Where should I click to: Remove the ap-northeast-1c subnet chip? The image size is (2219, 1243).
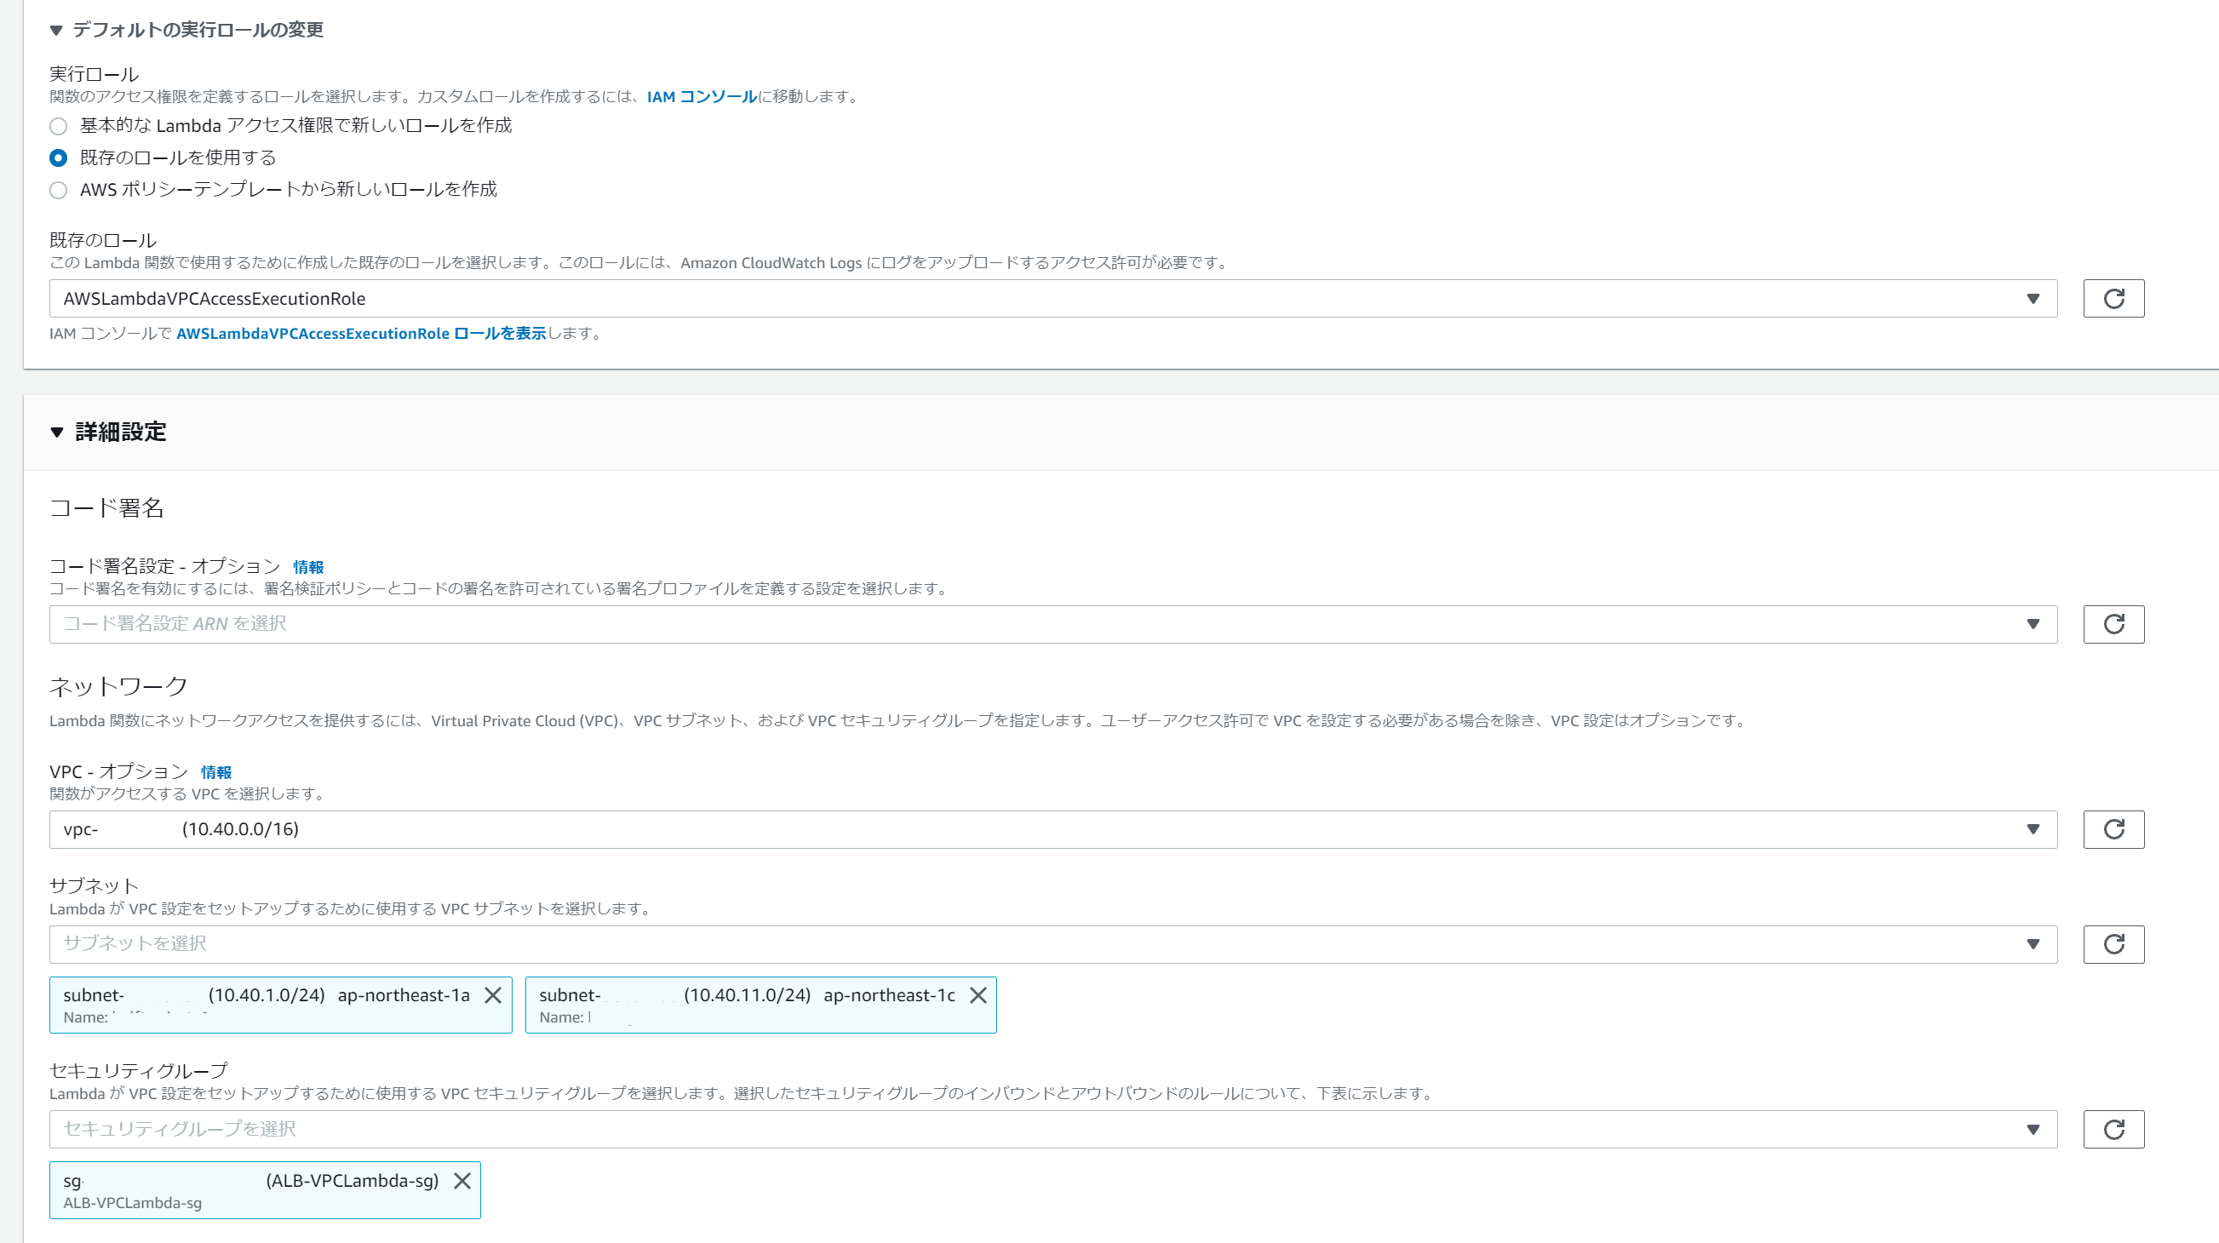[x=978, y=996]
